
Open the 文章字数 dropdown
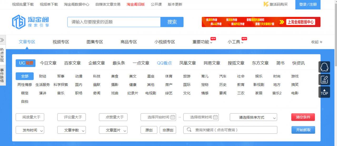tap(71, 130)
